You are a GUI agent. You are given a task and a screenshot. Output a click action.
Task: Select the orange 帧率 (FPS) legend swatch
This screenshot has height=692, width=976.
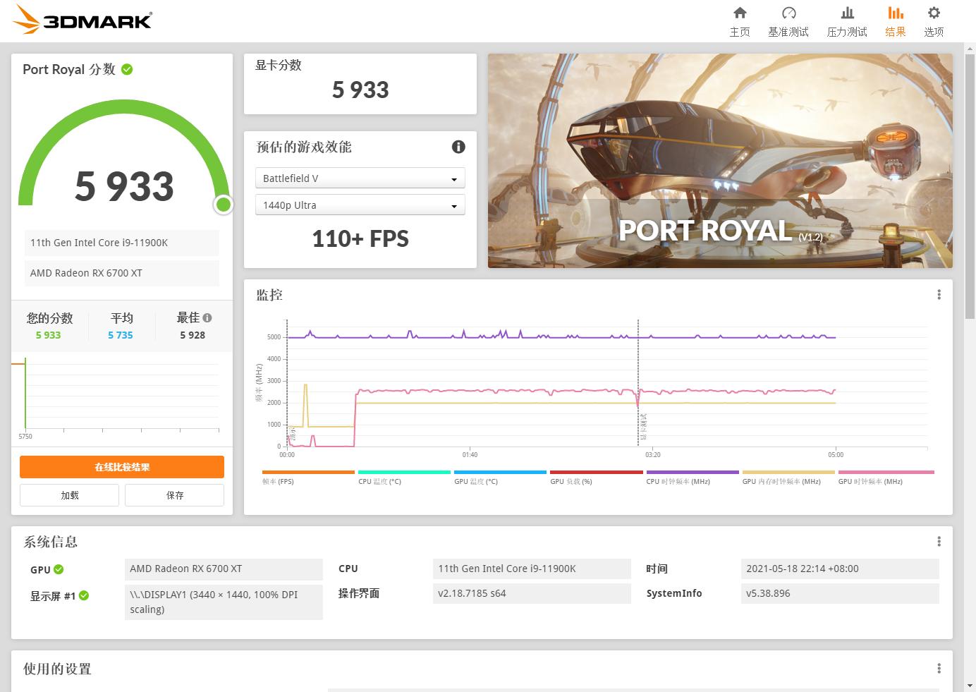(308, 473)
